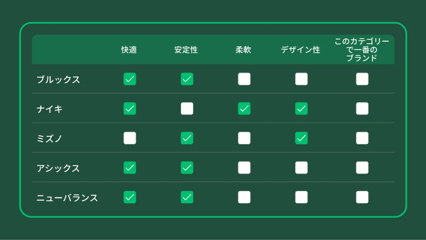Screen dimensions: 426x240
Task: Uncheck 快適 for ブルックス
Action: 130,79
